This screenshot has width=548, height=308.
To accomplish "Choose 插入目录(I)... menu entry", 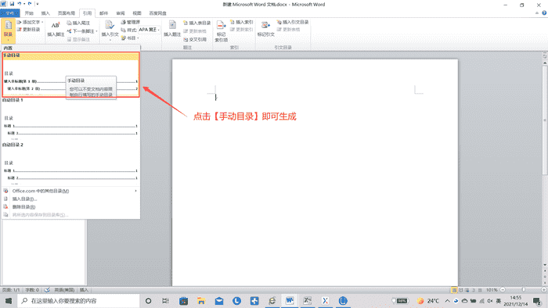I will click(70, 199).
